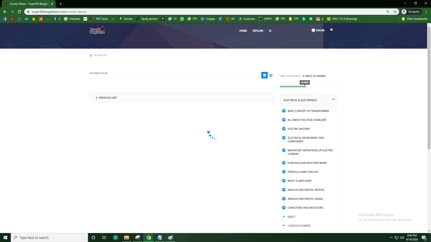
Task: Select the Course Status browser tab
Action: pyautogui.click(x=30, y=4)
